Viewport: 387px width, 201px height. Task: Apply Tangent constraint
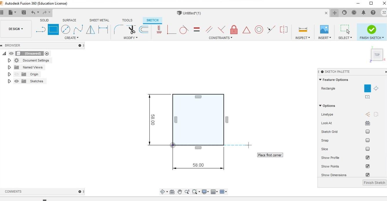(184, 29)
